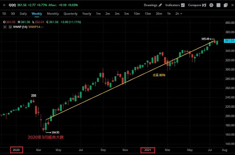This screenshot has width=235, height=155.
Task: Open the 2h interval dropdown
Action: pos(179,14)
